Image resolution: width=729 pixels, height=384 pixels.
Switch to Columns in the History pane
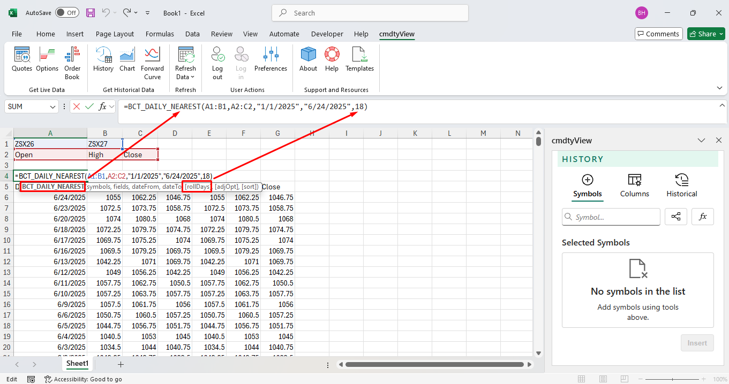click(635, 186)
